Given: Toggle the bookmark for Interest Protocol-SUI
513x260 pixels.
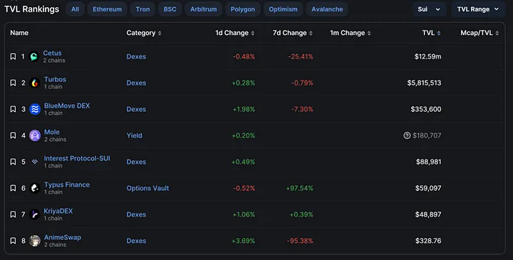Looking at the screenshot, I should coord(13,162).
